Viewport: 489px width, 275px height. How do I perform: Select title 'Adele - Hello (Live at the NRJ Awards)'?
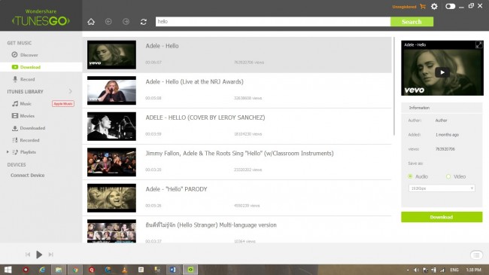194,81
